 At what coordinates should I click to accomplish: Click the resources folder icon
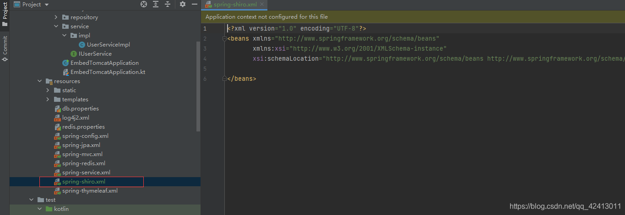[49, 81]
